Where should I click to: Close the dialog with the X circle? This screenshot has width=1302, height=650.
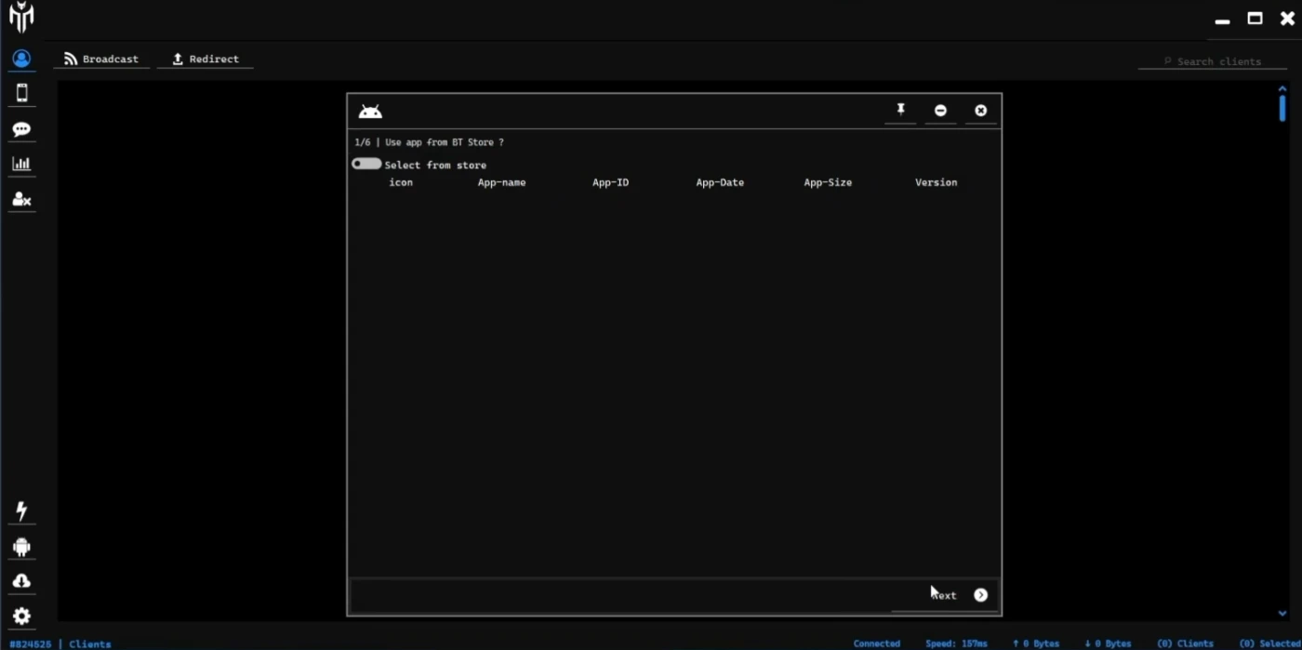[980, 111]
